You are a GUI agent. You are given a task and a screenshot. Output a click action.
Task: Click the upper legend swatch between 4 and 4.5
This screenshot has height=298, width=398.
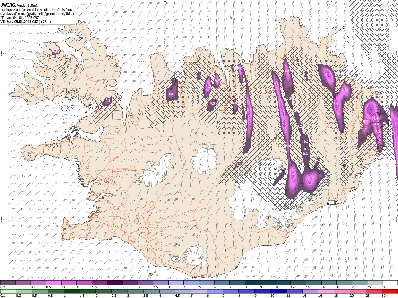point(176,282)
